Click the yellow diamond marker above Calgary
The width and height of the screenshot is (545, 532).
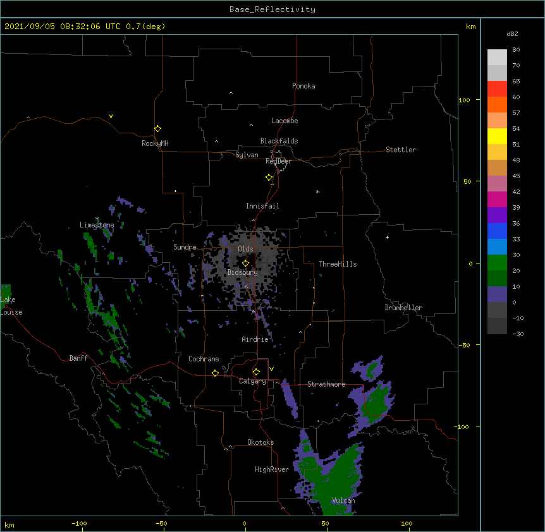click(x=256, y=372)
